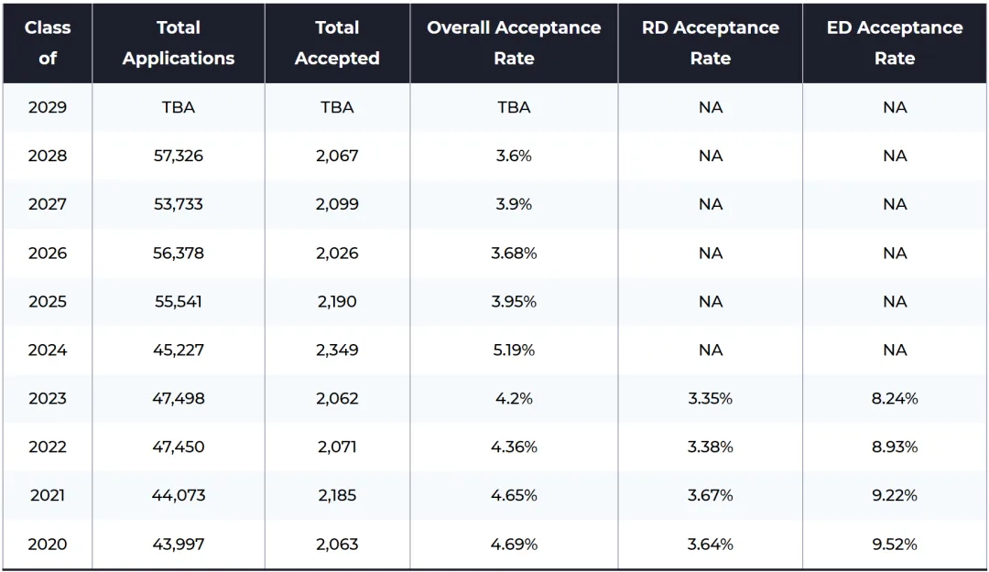989x572 pixels.
Task: Select the 5.19% overall acceptance rate
Action: [514, 350]
